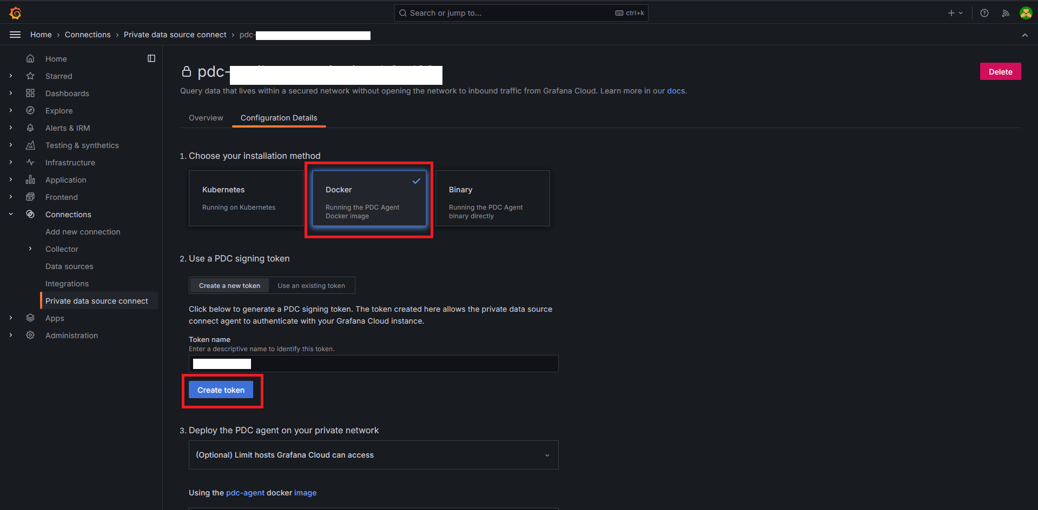Open the docs link

676,91
